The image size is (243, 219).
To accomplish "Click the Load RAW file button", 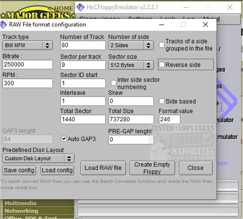I will [x=103, y=168].
